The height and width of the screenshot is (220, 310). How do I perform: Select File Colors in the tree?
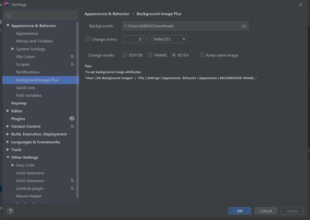[26, 57]
